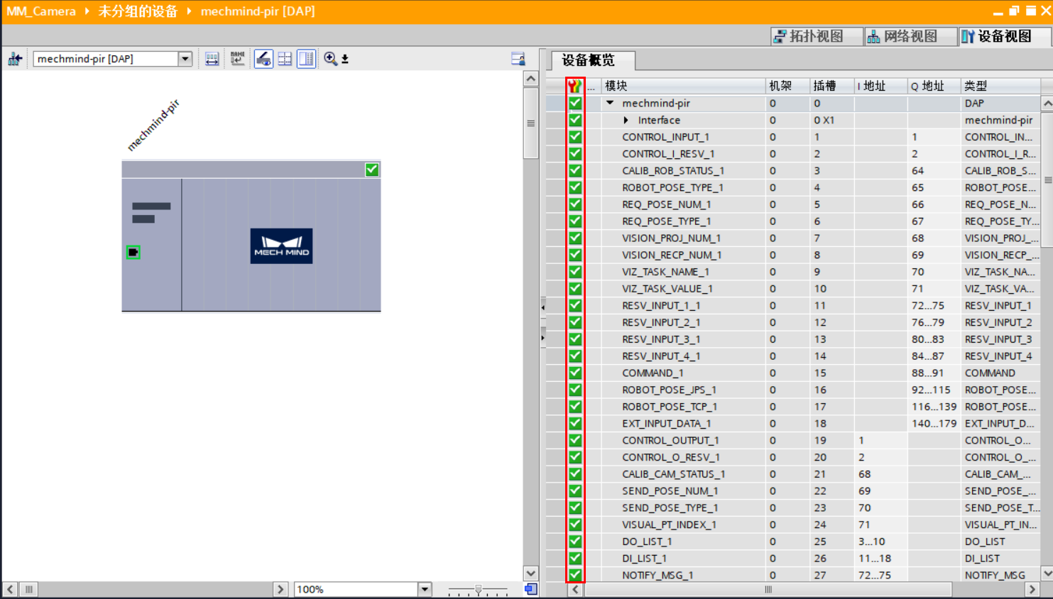The height and width of the screenshot is (599, 1053).
Task: Click breadcrumb arrow after MM_Camera
Action: click(x=87, y=11)
